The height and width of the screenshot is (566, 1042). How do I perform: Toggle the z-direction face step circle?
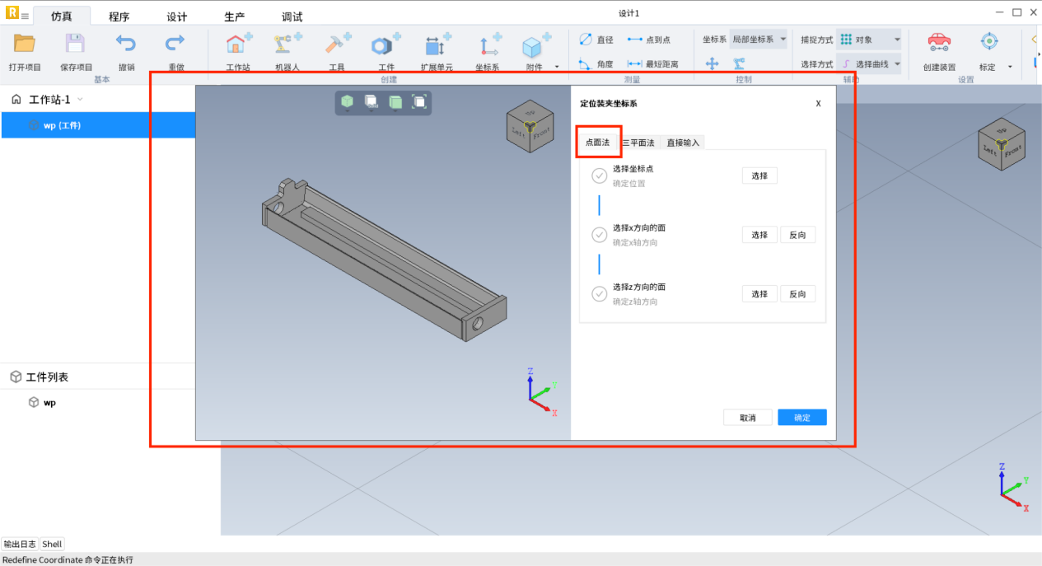(600, 294)
